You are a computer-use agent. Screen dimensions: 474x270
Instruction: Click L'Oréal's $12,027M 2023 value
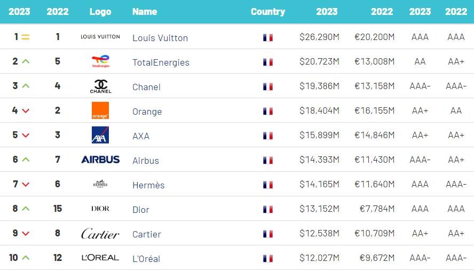point(319,259)
